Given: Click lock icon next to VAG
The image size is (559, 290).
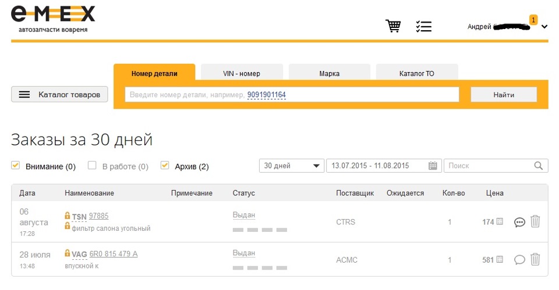Looking at the screenshot, I should [x=67, y=253].
